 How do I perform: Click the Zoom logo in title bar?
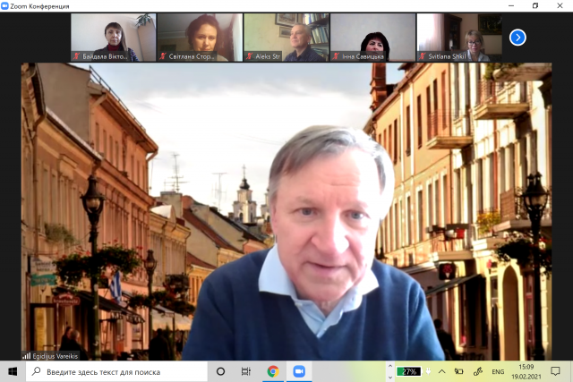[x=6, y=5]
